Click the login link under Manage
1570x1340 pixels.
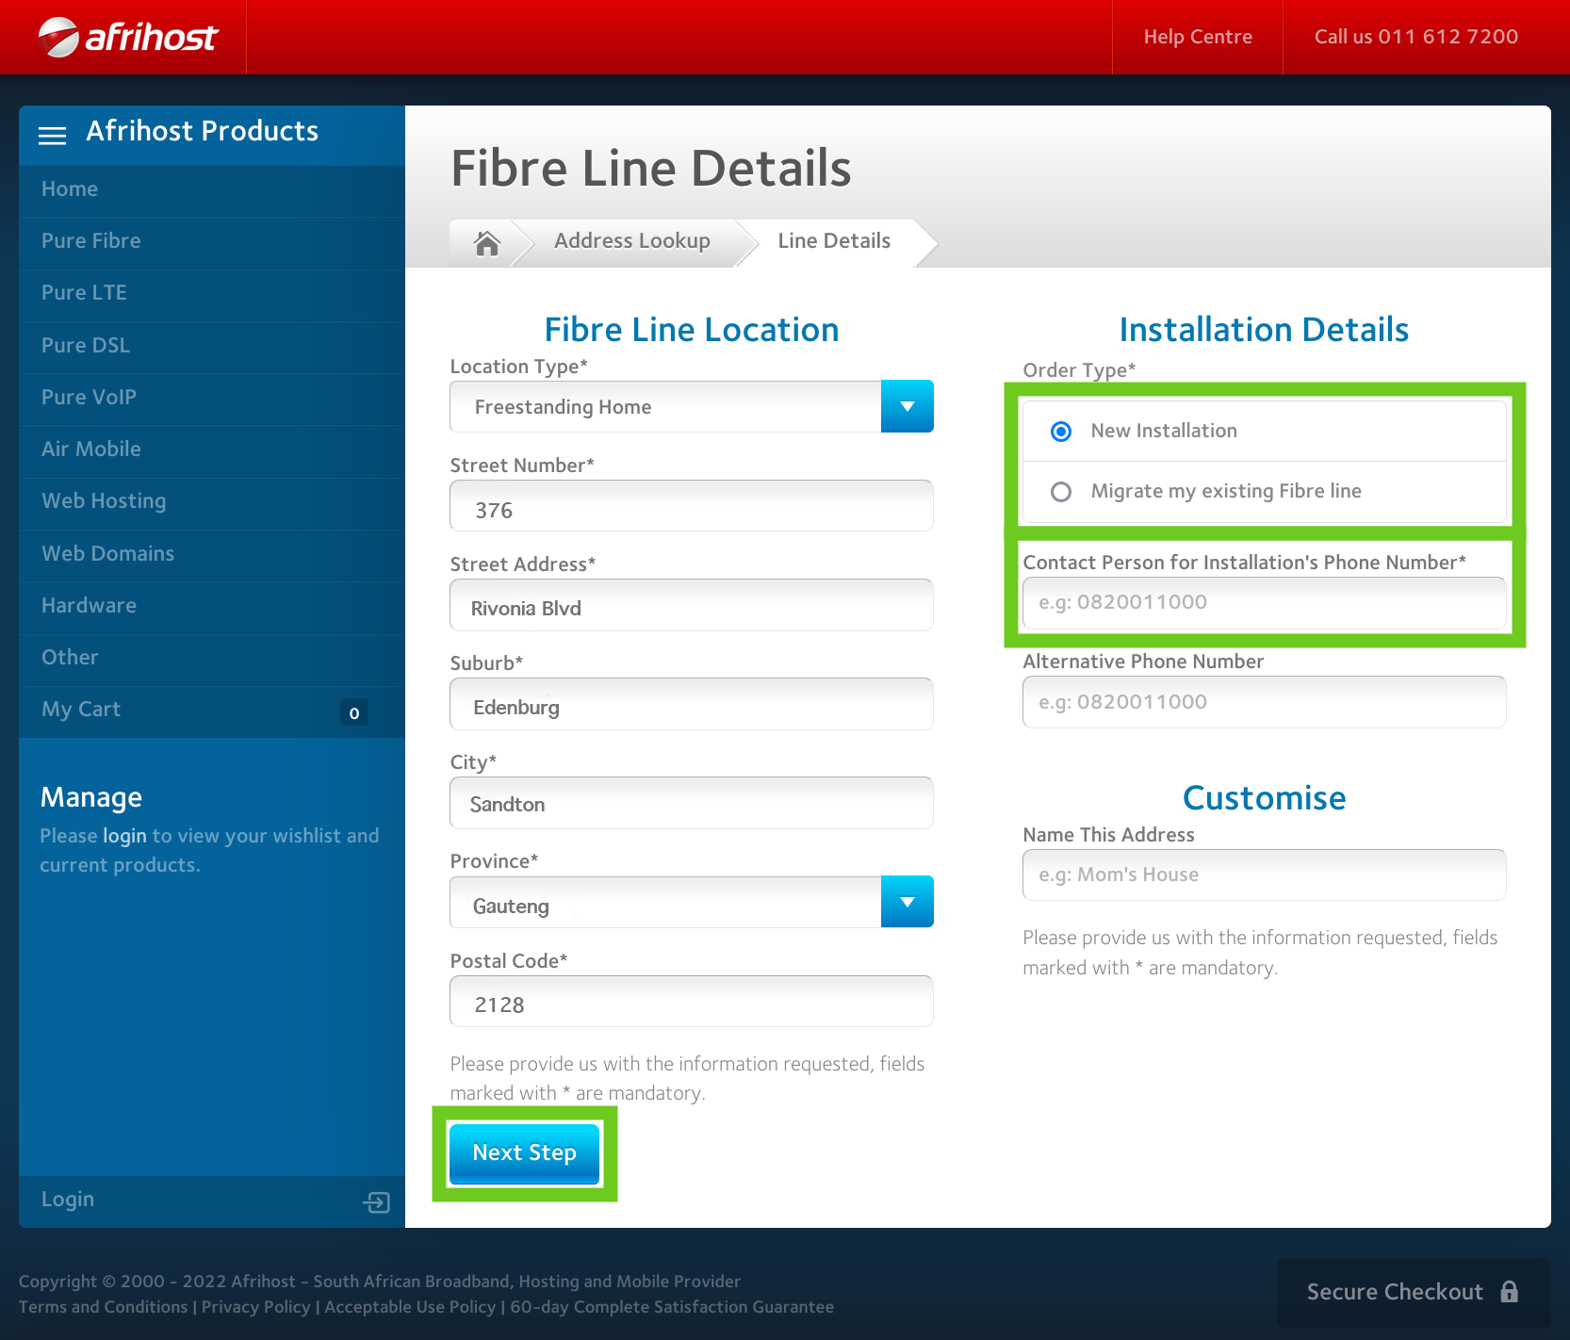click(124, 836)
